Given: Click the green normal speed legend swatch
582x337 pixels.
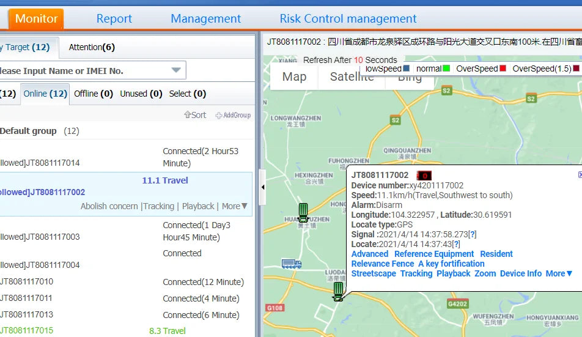Looking at the screenshot, I should point(446,69).
